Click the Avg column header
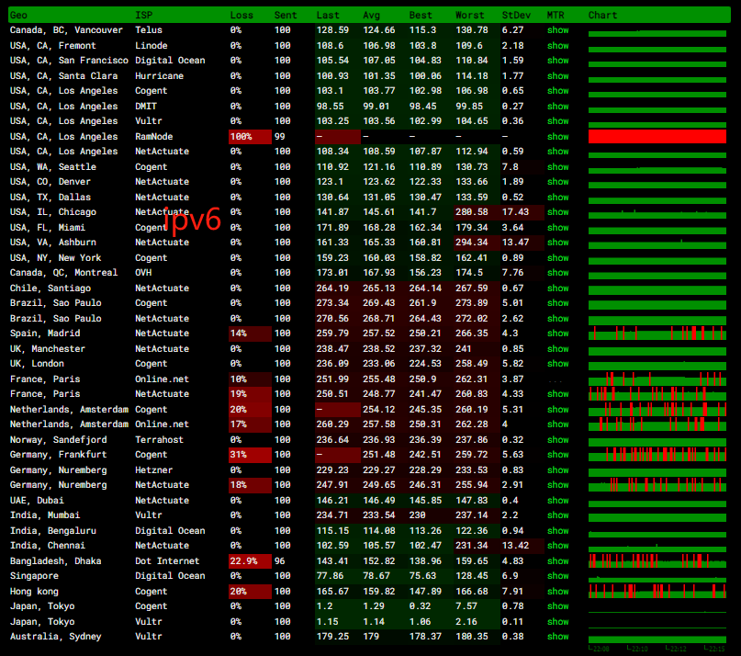 click(x=372, y=15)
